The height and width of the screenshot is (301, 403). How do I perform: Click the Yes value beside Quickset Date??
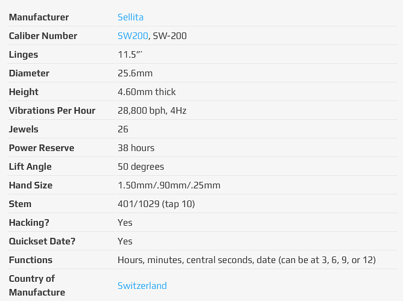pyautogui.click(x=125, y=241)
